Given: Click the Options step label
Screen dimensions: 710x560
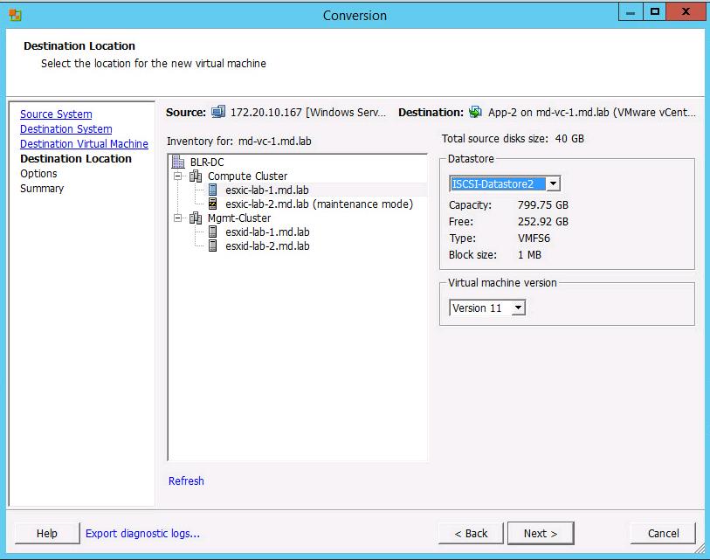Looking at the screenshot, I should (x=38, y=174).
